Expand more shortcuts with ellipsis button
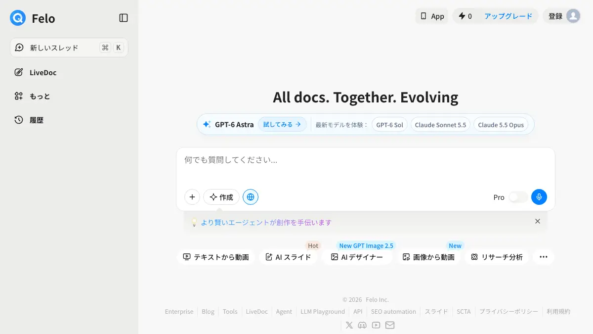This screenshot has width=593, height=334. tap(544, 257)
